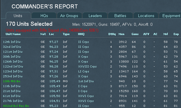Sort by the Men column header
Screen dimensions: 181x108
point(121,34)
